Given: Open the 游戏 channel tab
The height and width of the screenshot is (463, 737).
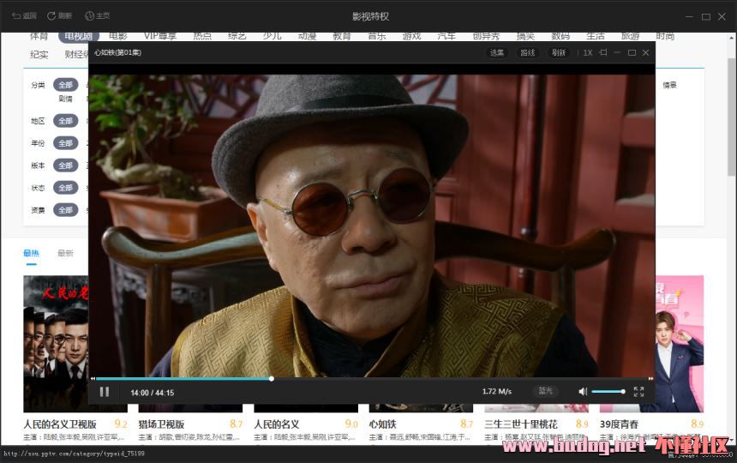Looking at the screenshot, I should [x=411, y=36].
